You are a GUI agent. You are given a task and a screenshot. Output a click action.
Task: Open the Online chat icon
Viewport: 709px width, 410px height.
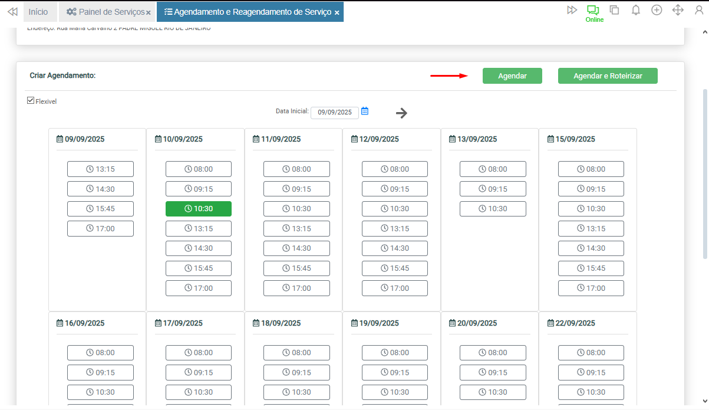[593, 10]
